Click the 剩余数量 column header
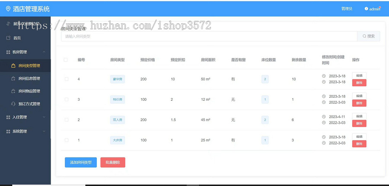The image size is (389, 186). click(x=299, y=60)
